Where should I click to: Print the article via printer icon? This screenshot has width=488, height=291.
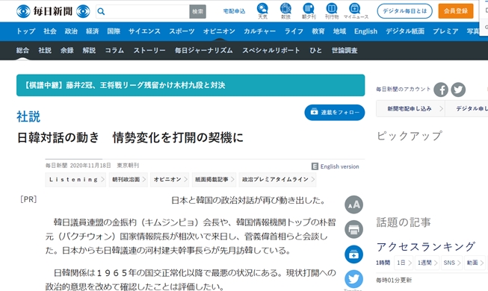pos(354,230)
